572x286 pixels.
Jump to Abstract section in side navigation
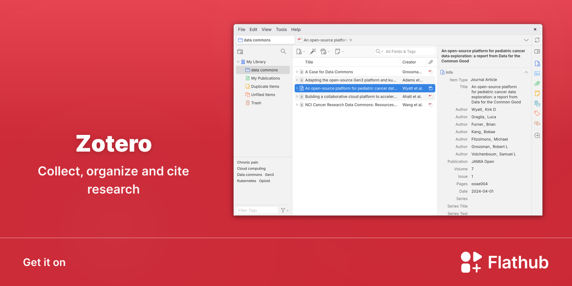coord(537,73)
